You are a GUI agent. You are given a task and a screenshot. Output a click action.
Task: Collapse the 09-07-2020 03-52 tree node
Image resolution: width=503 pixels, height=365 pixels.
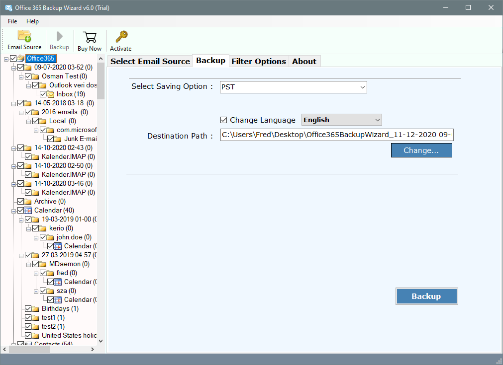13,68
